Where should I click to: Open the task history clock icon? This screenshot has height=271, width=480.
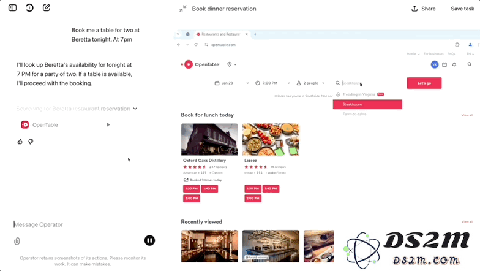(x=29, y=7)
